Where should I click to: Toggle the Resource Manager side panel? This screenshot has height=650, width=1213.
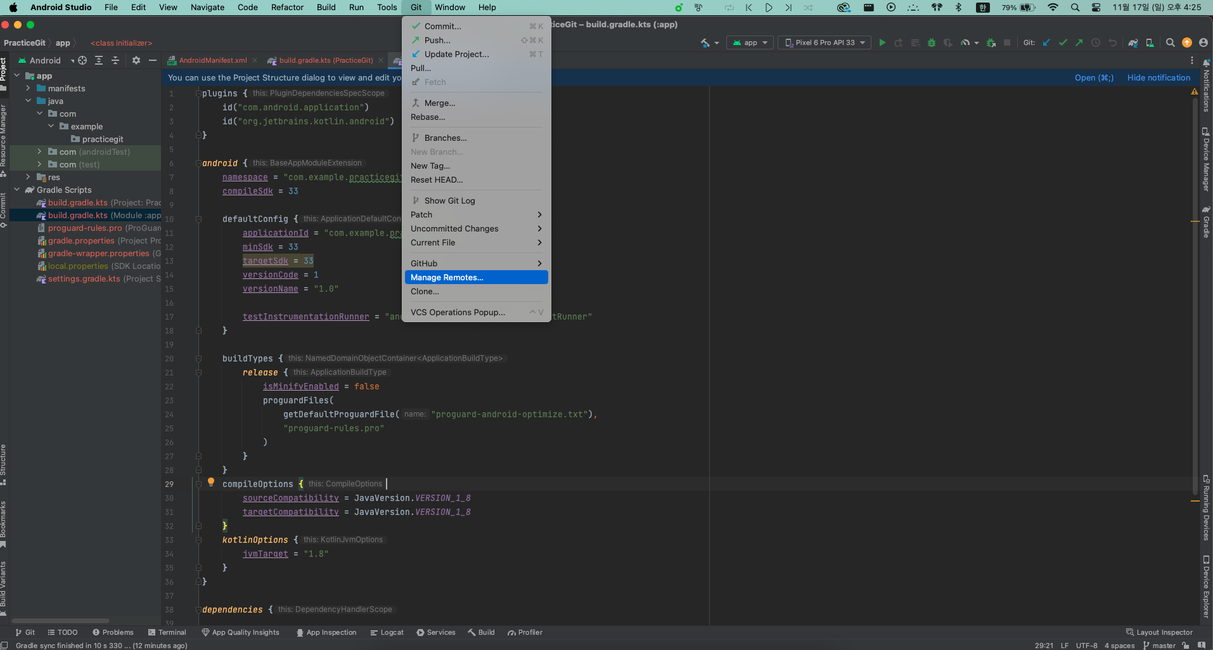(3, 141)
